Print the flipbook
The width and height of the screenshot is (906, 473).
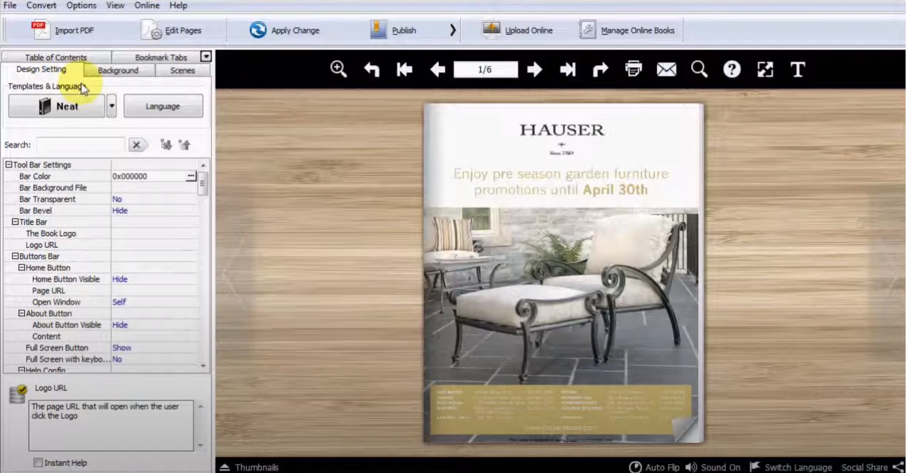[x=633, y=69]
